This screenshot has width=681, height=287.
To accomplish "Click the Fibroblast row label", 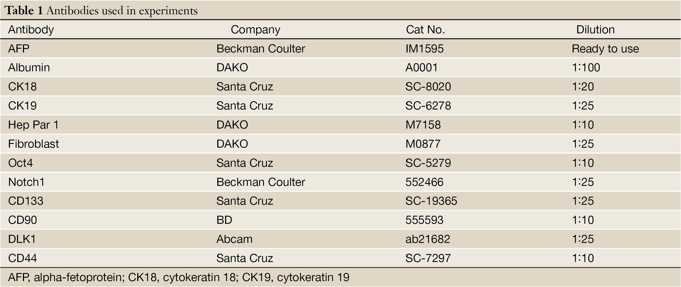I will (x=33, y=144).
